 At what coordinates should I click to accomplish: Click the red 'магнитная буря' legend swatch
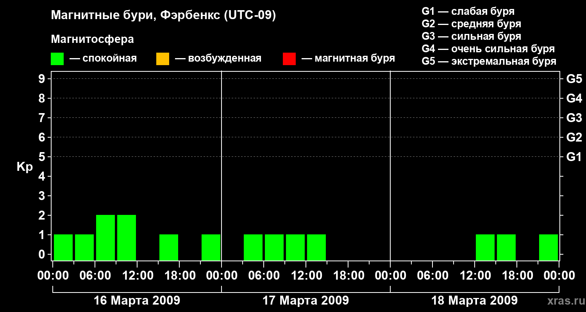[x=289, y=59]
